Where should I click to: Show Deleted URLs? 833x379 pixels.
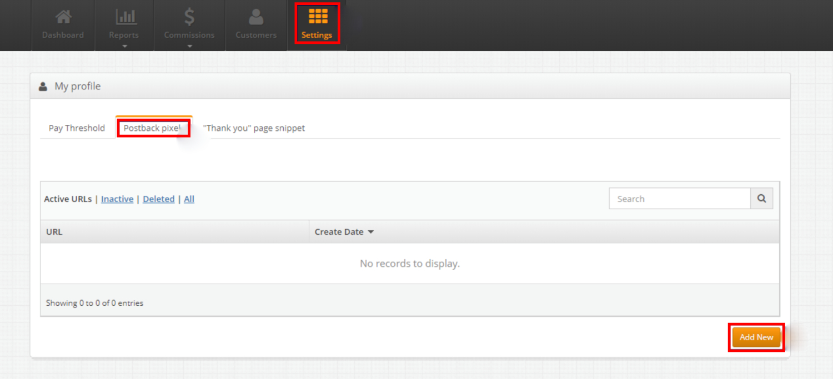tap(159, 199)
